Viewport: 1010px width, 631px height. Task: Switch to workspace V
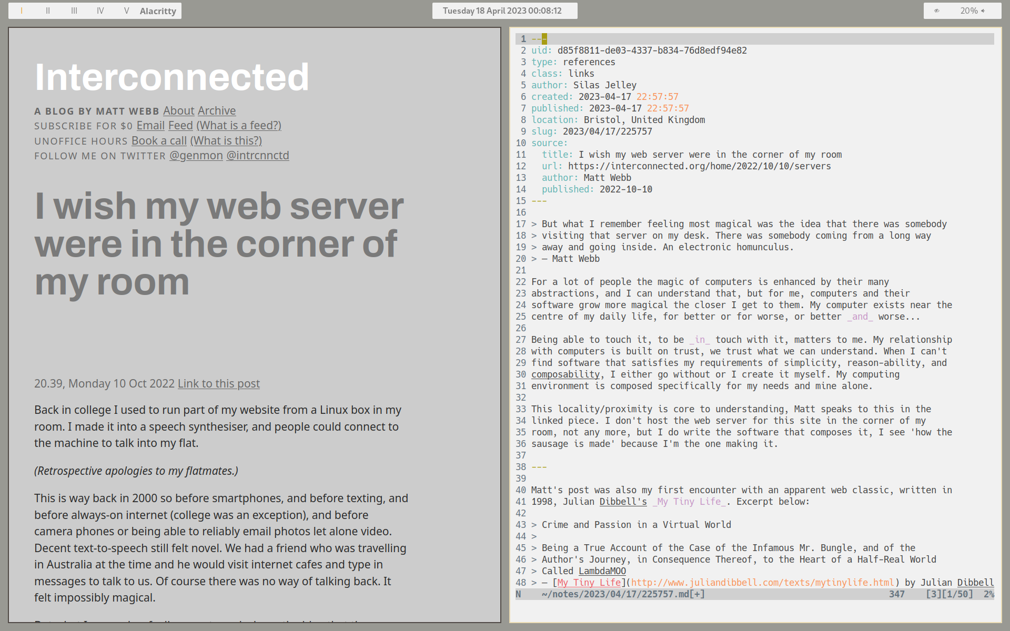126,11
